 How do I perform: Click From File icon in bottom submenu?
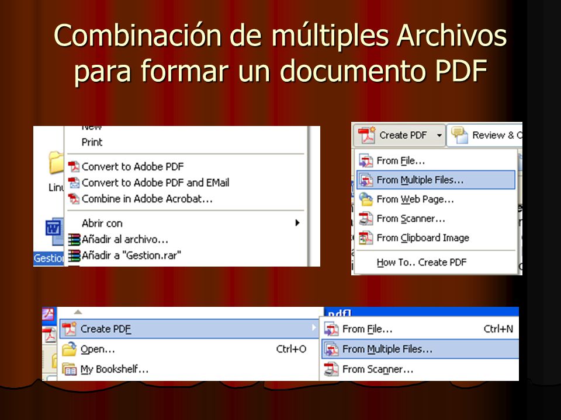[x=331, y=329]
